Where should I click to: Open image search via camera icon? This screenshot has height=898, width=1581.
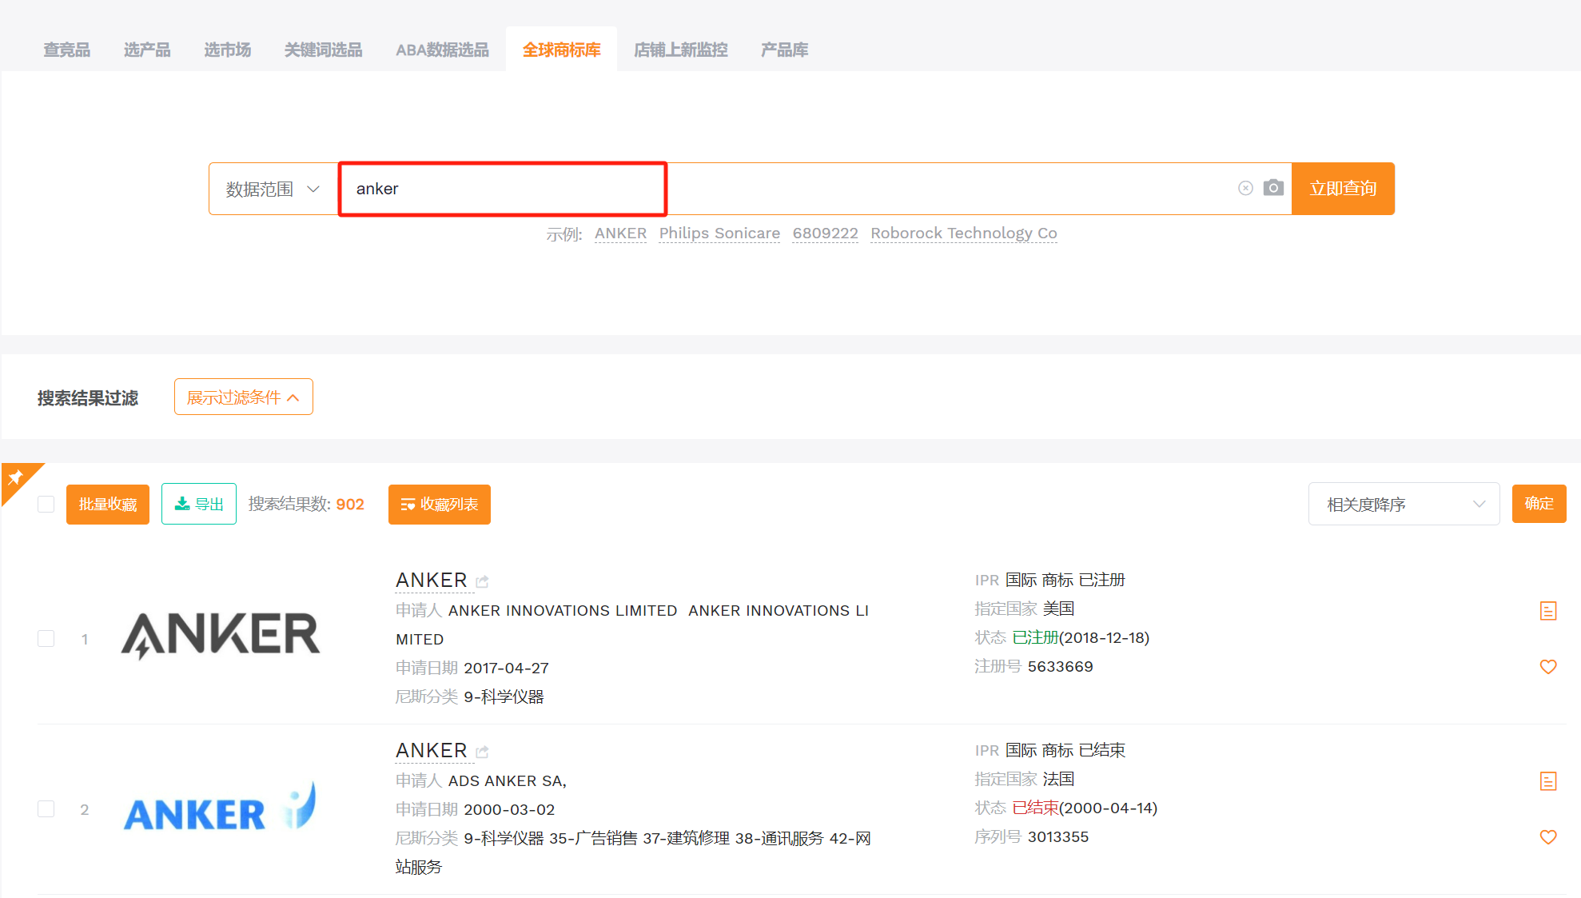[x=1273, y=188]
